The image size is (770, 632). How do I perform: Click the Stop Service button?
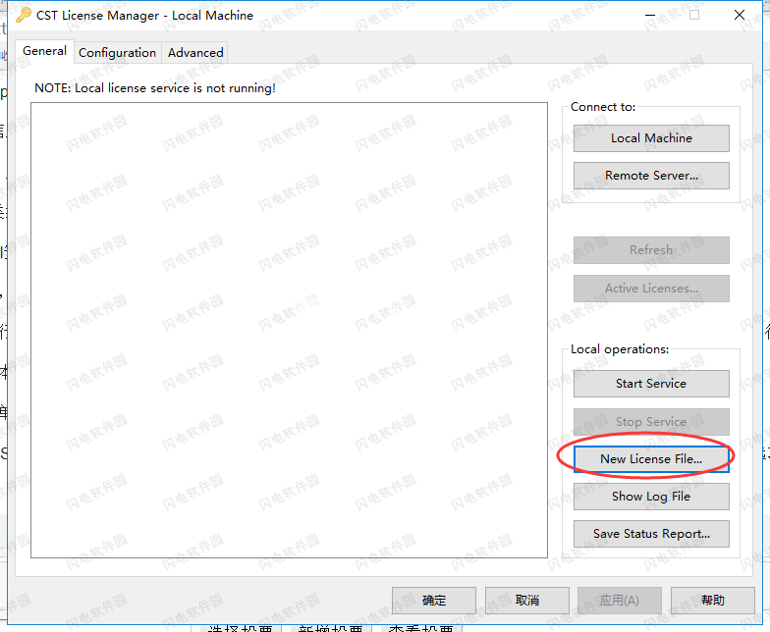[x=651, y=422]
